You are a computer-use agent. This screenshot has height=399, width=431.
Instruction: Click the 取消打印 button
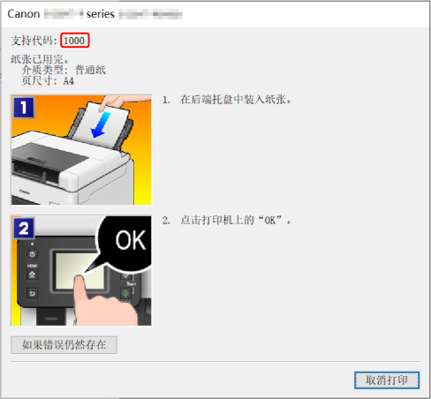pos(387,380)
